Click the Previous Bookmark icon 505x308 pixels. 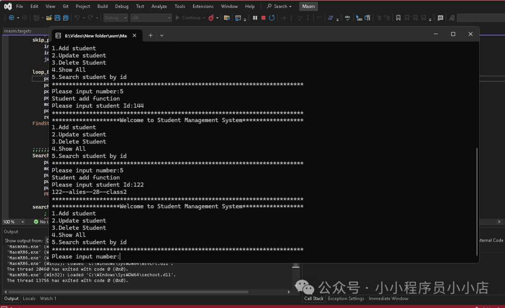[x=407, y=18]
